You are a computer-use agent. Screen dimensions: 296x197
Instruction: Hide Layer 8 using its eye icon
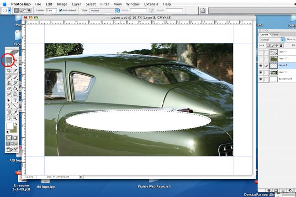(261, 65)
